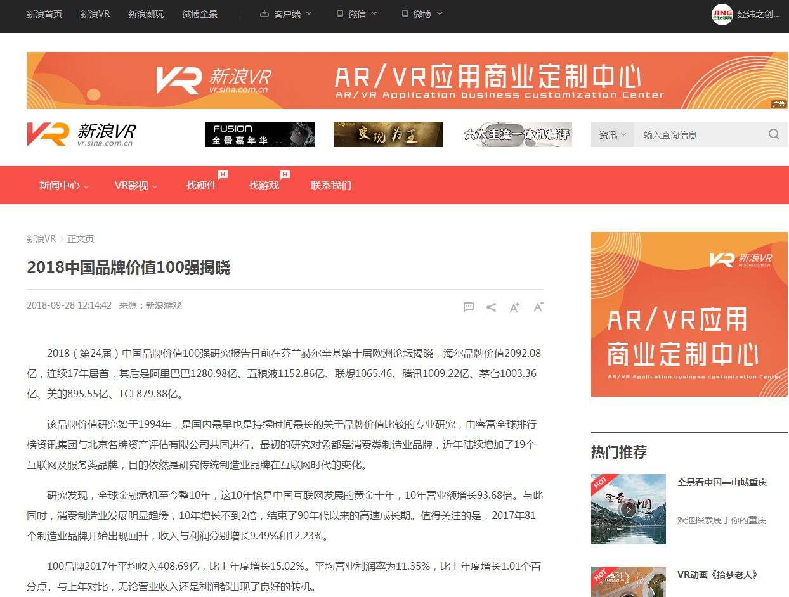This screenshot has height=597, width=789.
Task: Toggle the 微信 panel in the top bar
Action: click(356, 13)
